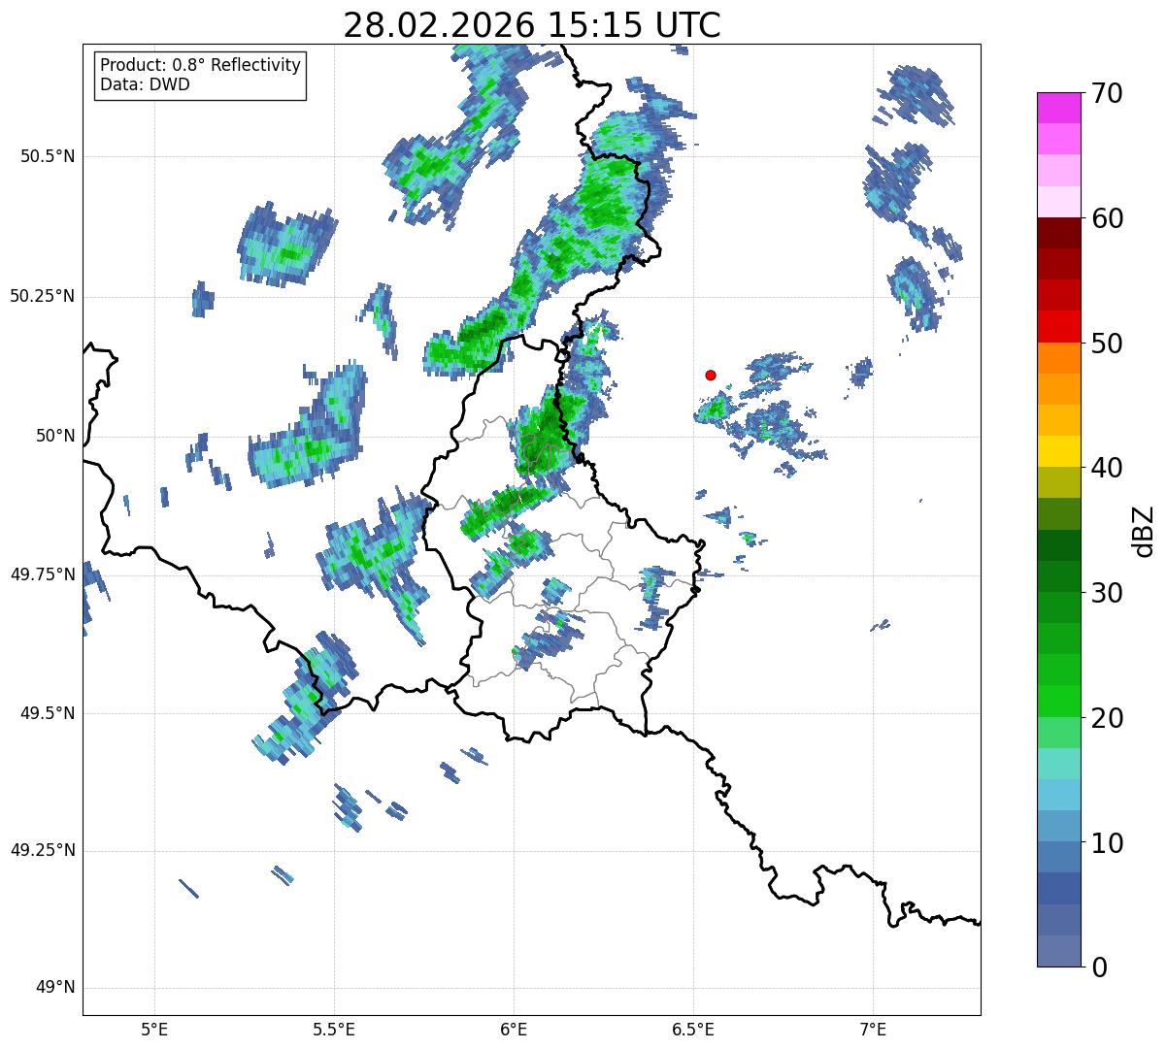
Task: Click the latitude label 49.5°N
Action: (48, 713)
